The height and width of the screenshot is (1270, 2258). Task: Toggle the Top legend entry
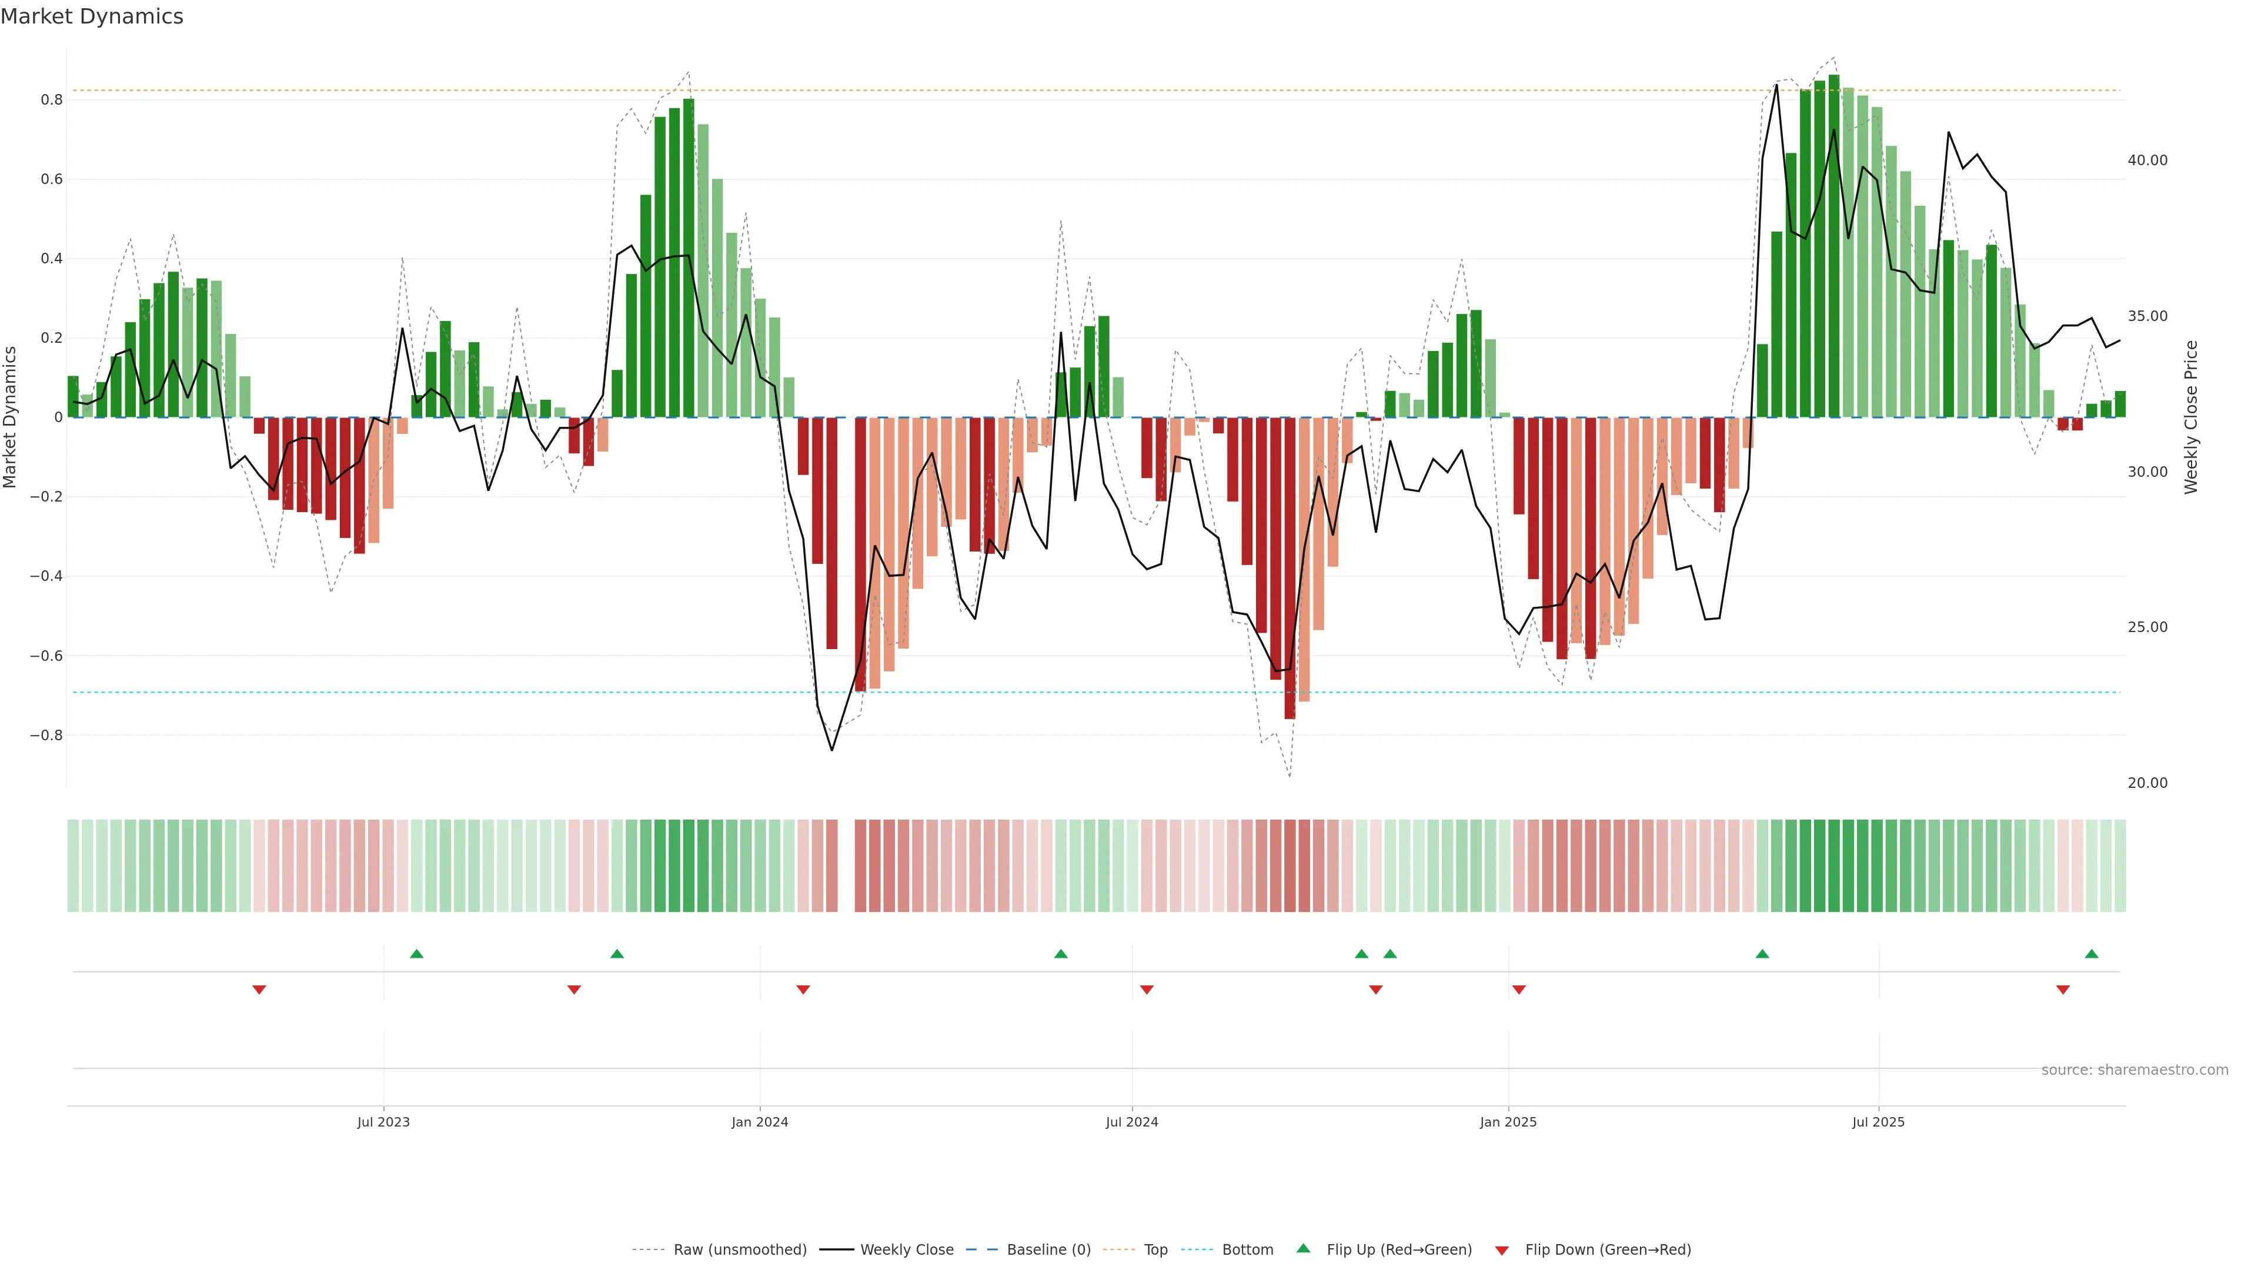click(x=1155, y=1250)
